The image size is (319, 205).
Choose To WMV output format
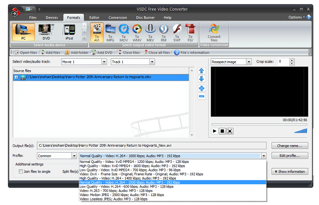(137, 33)
